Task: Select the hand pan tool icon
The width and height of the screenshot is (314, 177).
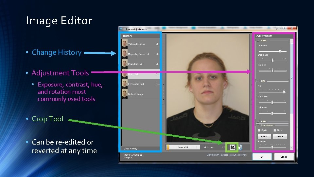Action: click(240, 147)
